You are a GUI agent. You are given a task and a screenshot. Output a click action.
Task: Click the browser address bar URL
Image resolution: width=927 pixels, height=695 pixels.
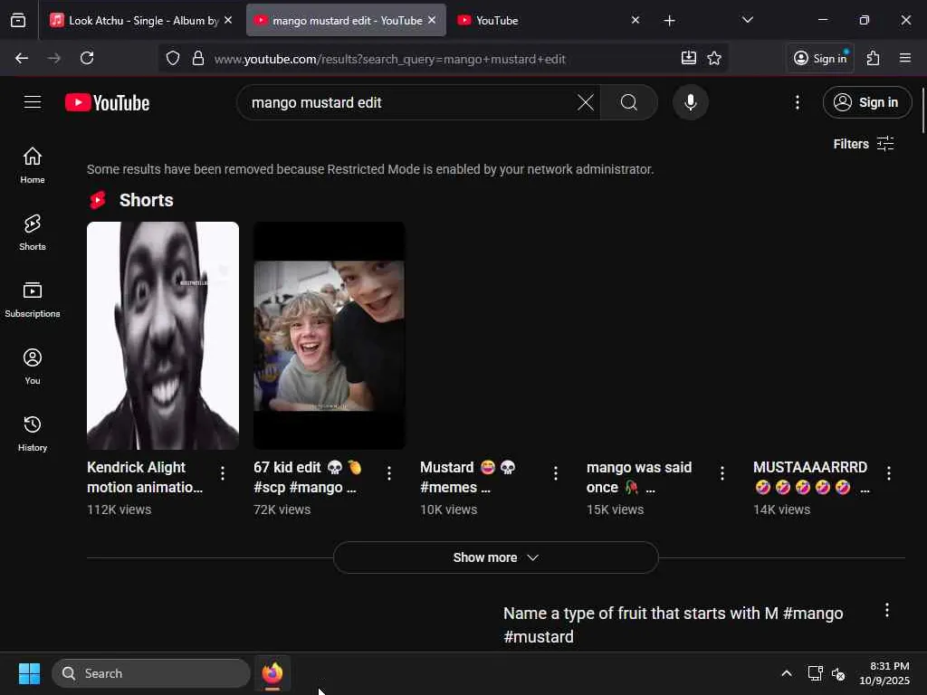(x=389, y=59)
